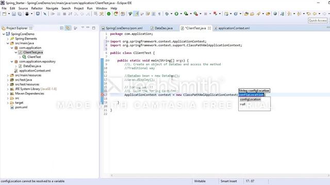Click the New Java Package icon

click(226, 14)
